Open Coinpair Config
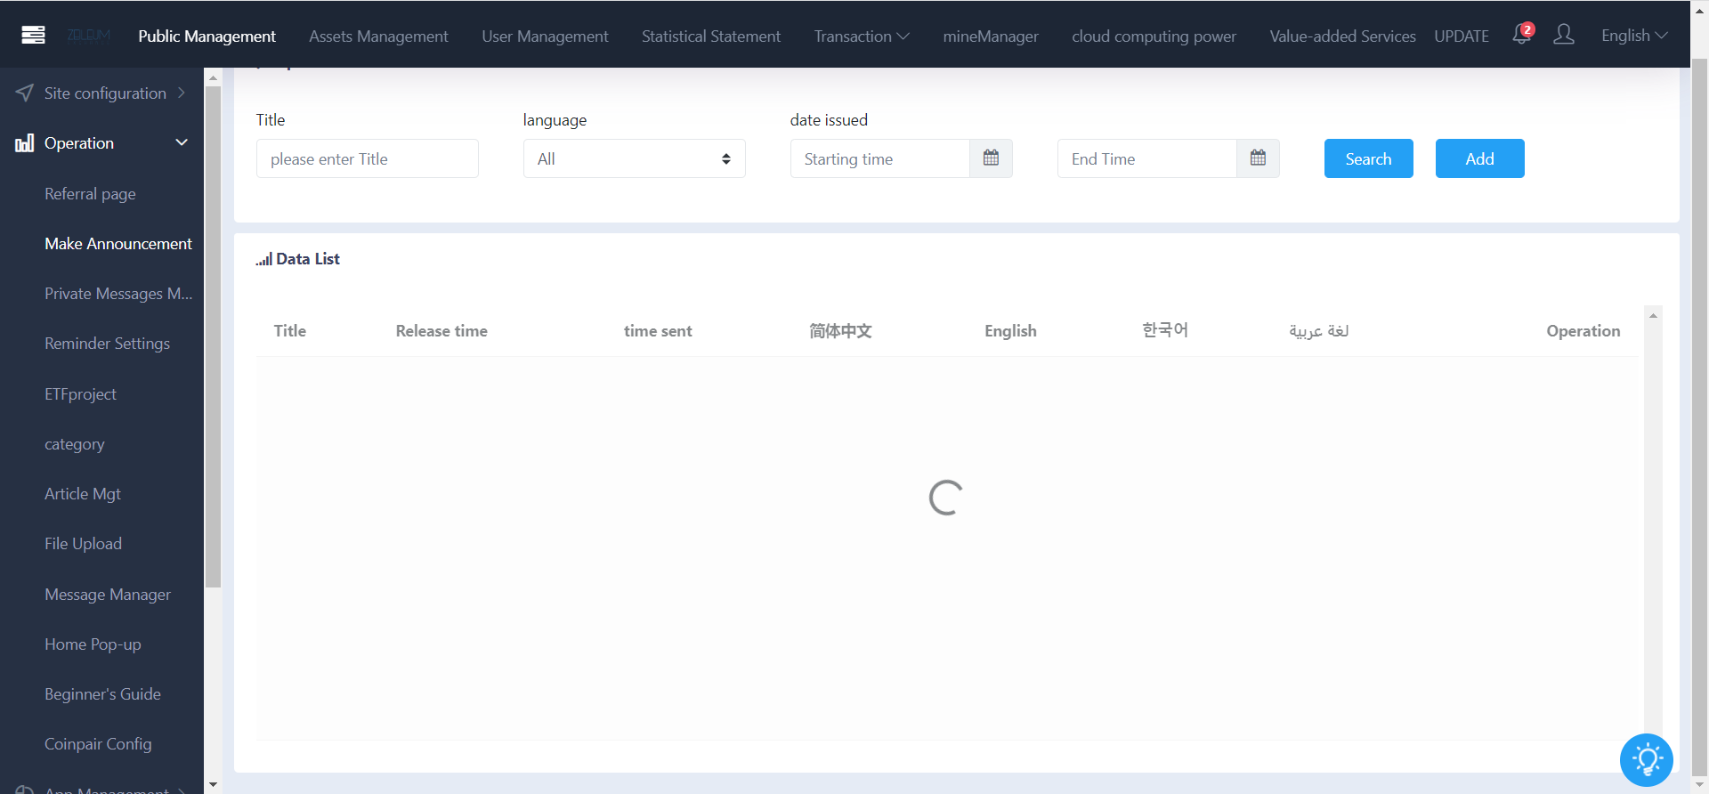This screenshot has height=794, width=1709. pos(98,743)
